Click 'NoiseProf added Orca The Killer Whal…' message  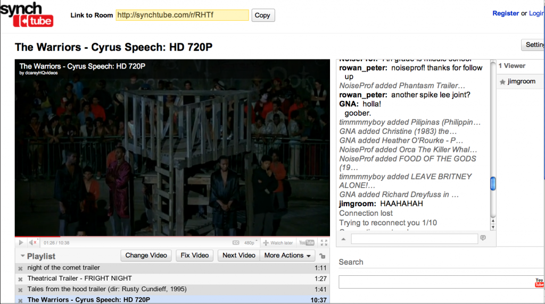(x=408, y=149)
